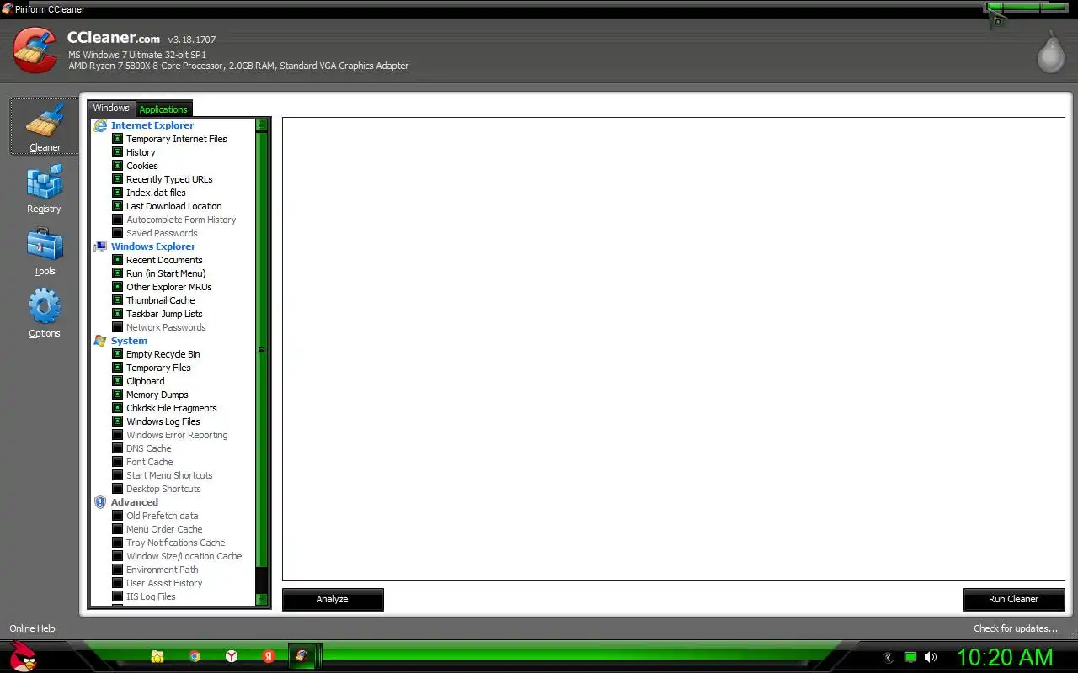The width and height of the screenshot is (1078, 673).
Task: Click the small CCleaner icon in title bar
Action: (7, 9)
